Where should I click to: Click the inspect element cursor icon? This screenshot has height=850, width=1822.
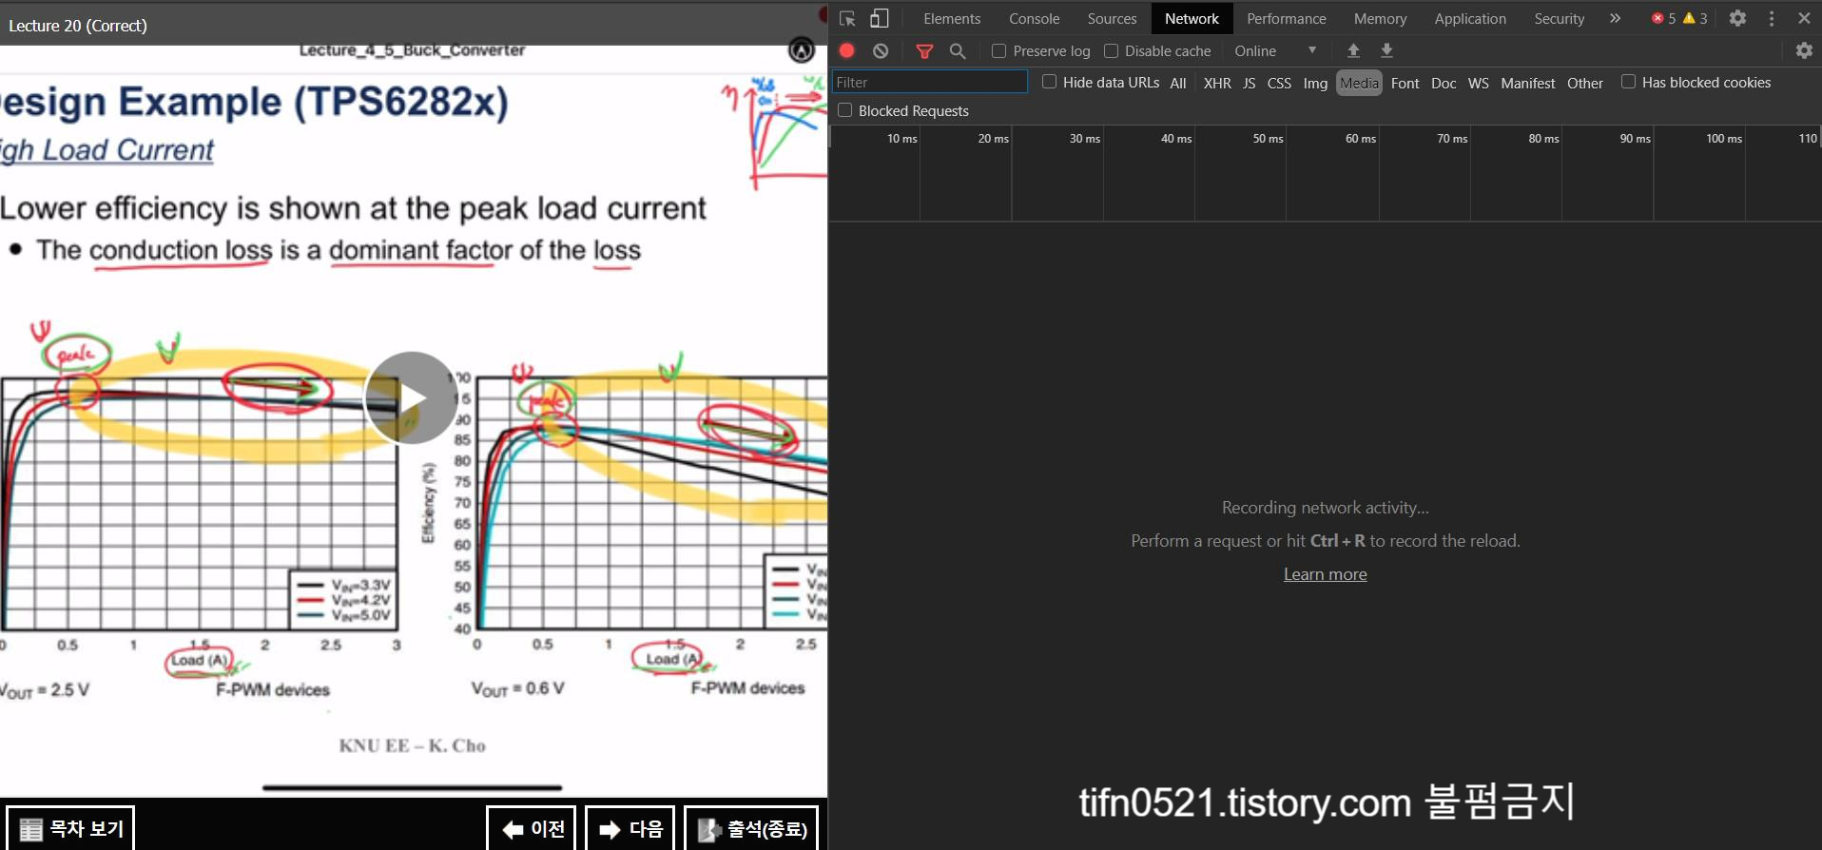(847, 18)
